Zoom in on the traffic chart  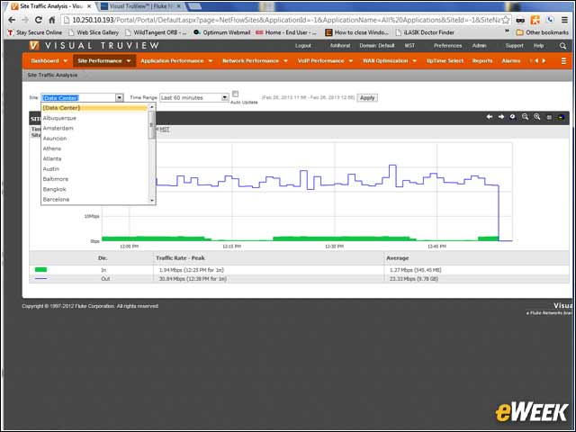pos(537,117)
